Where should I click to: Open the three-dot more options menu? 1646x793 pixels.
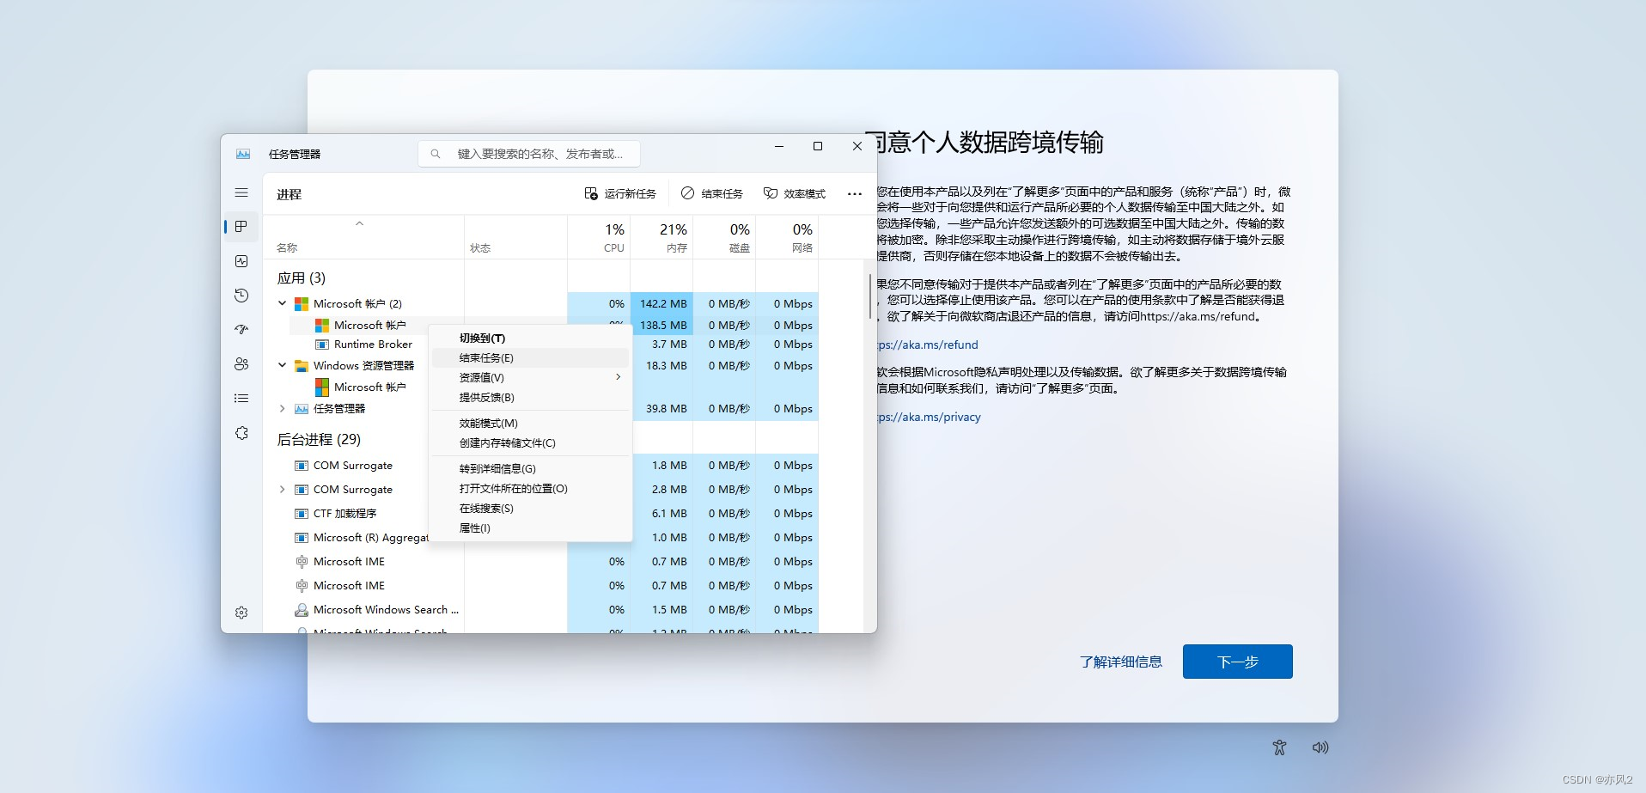coord(855,194)
